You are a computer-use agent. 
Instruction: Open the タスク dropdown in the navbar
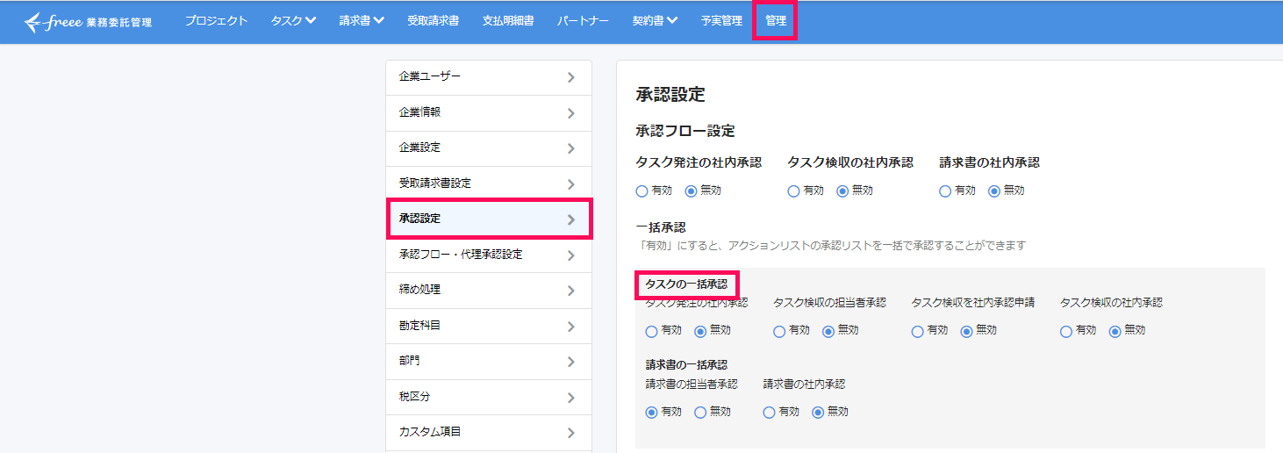pyautogui.click(x=293, y=21)
